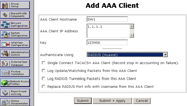
Task: Click the Submit button
Action: point(83,101)
